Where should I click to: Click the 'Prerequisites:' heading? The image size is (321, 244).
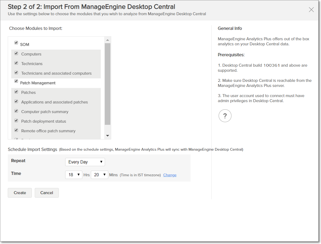coord(231,55)
